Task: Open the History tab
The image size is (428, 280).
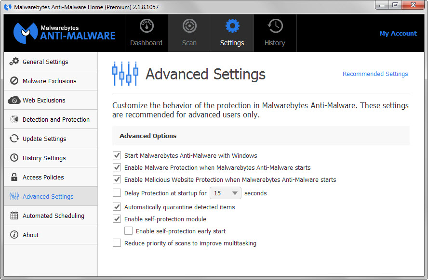Action: click(275, 33)
